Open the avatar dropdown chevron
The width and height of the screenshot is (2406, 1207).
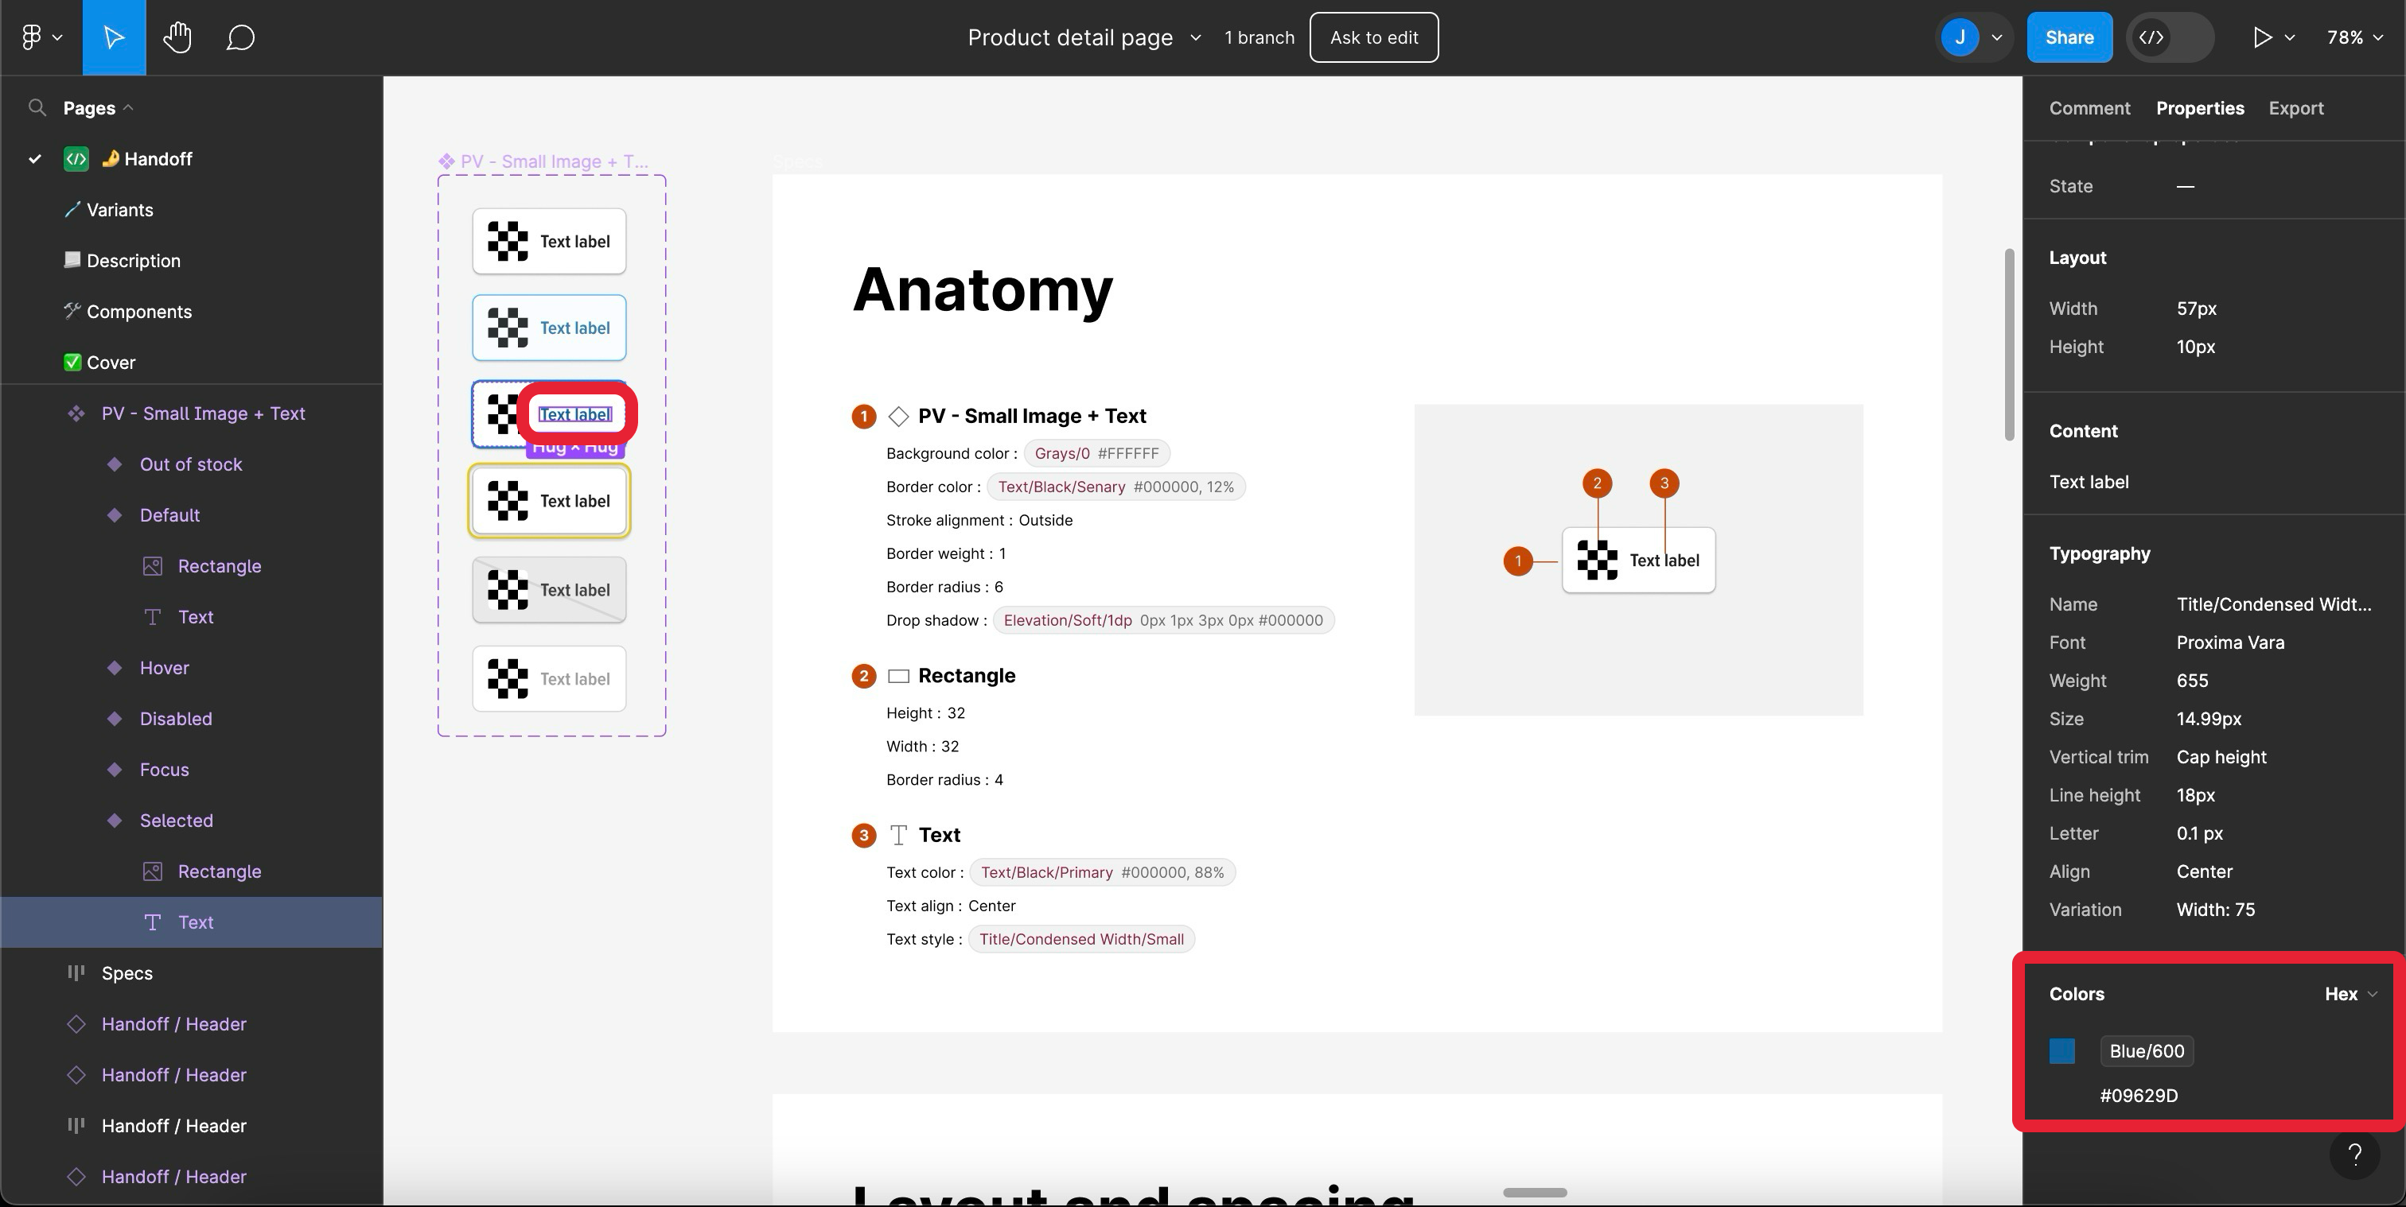coord(1997,37)
